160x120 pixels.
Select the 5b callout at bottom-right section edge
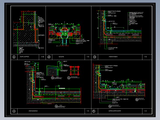point(137,99)
